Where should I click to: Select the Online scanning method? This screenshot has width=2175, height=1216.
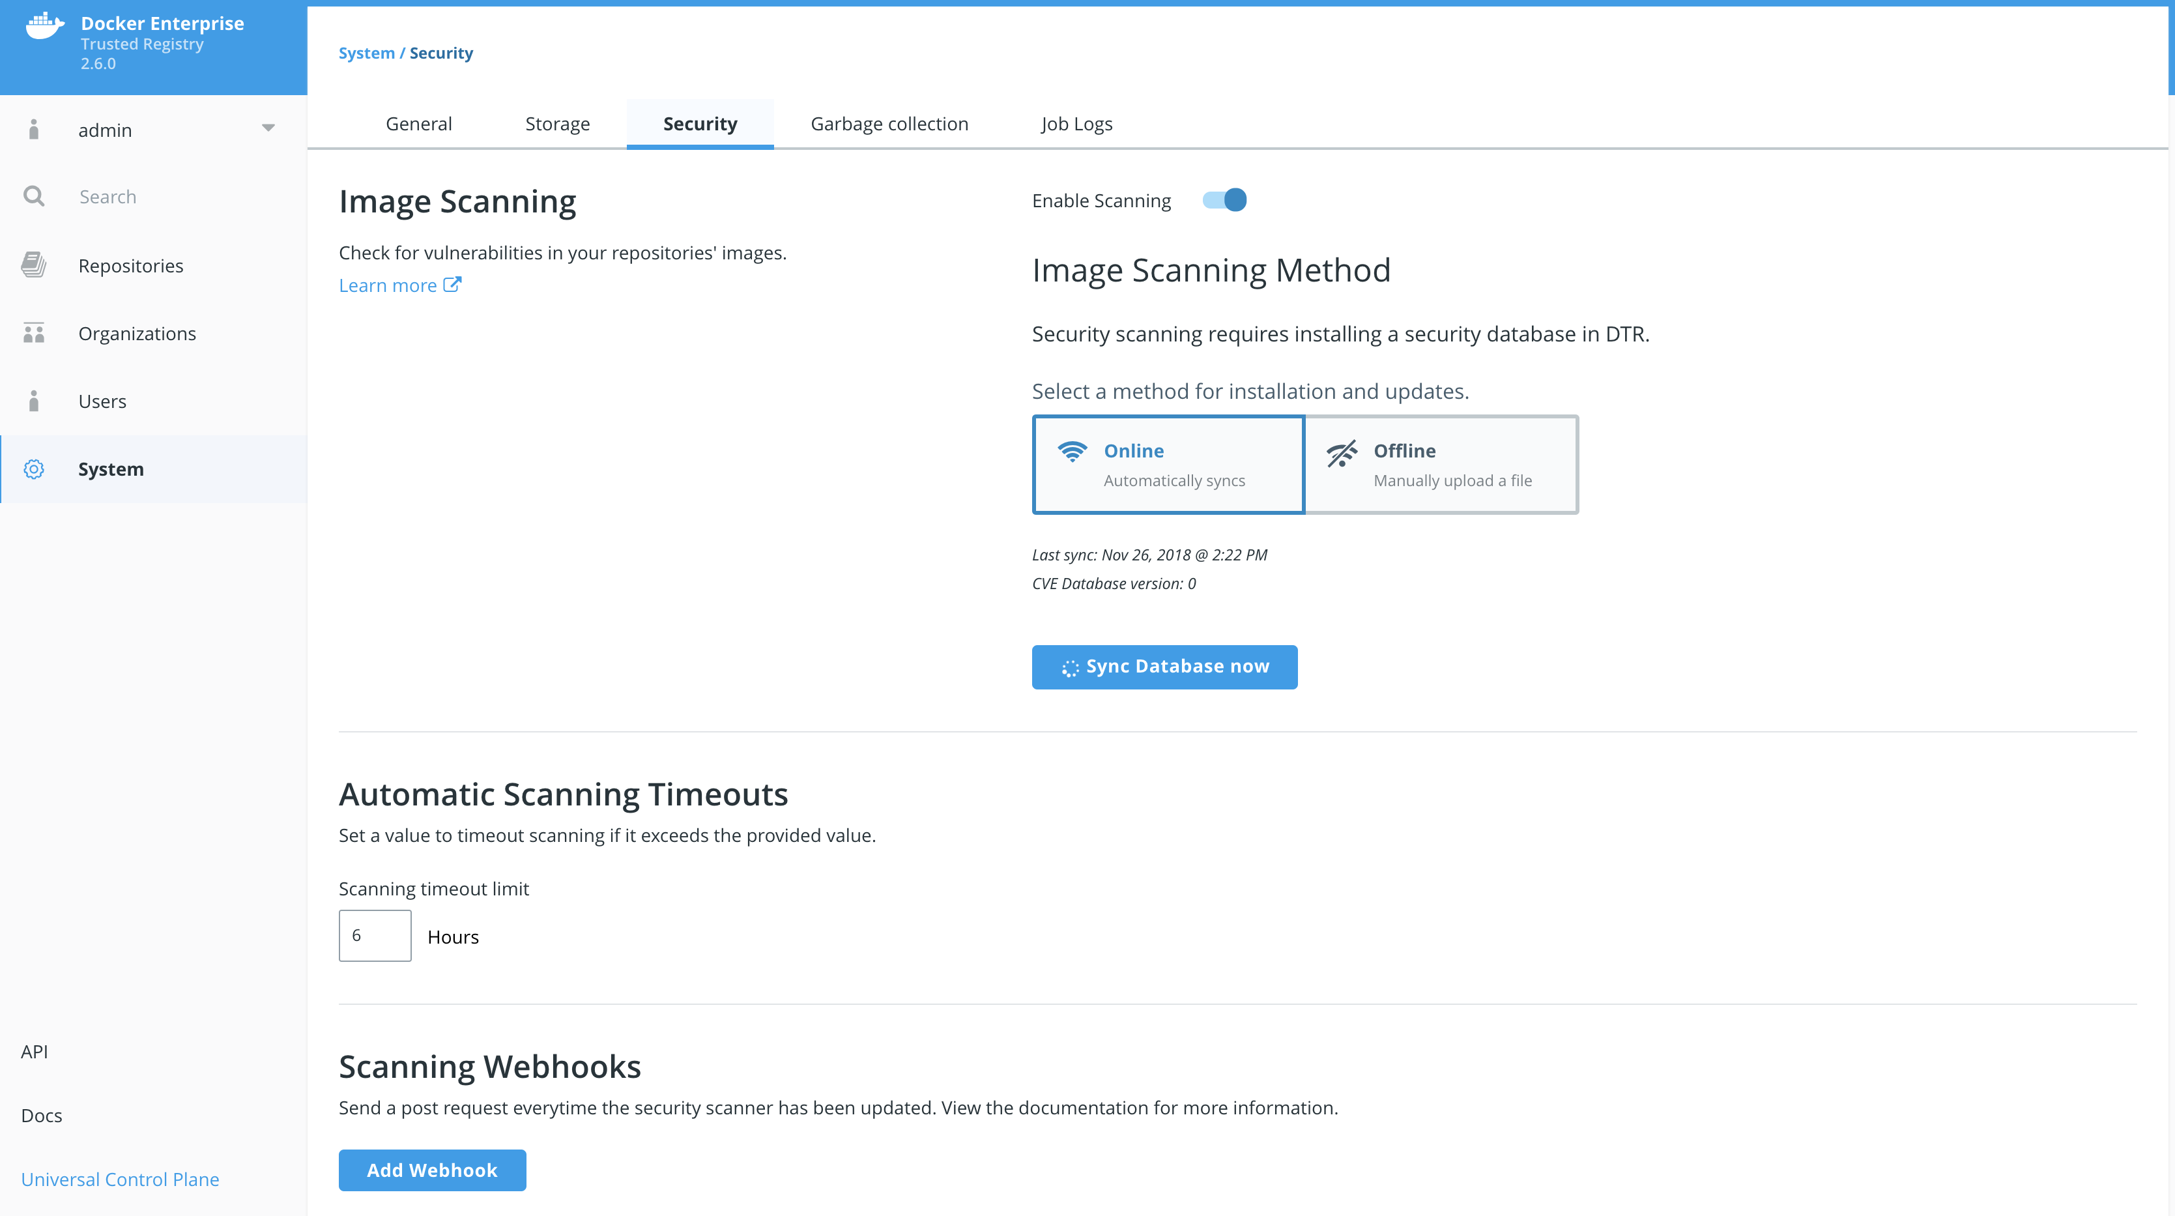pyautogui.click(x=1168, y=465)
